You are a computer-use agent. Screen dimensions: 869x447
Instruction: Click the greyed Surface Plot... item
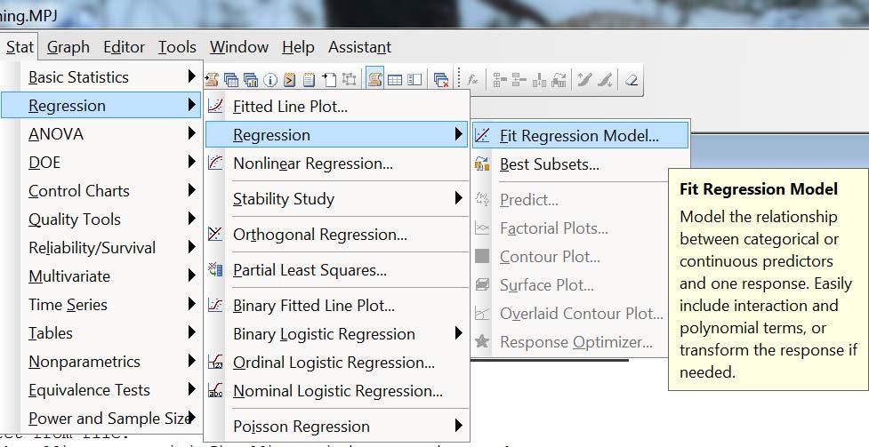click(571, 285)
